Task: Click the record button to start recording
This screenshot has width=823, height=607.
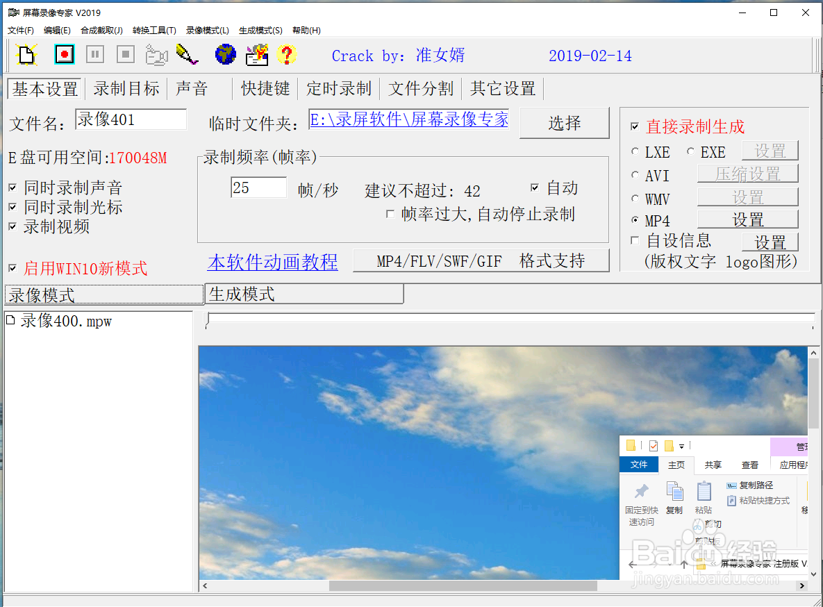Action: tap(64, 54)
